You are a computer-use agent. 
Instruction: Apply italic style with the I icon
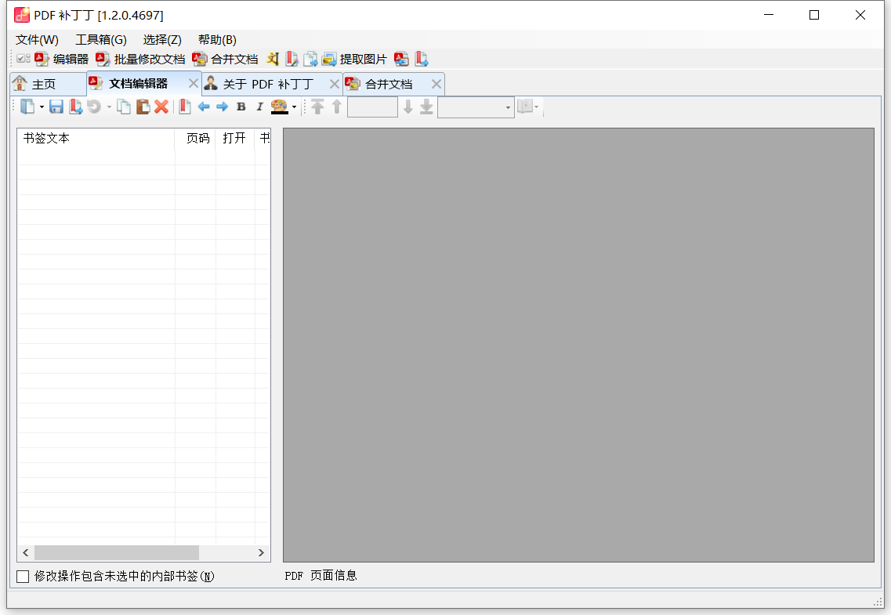[259, 107]
